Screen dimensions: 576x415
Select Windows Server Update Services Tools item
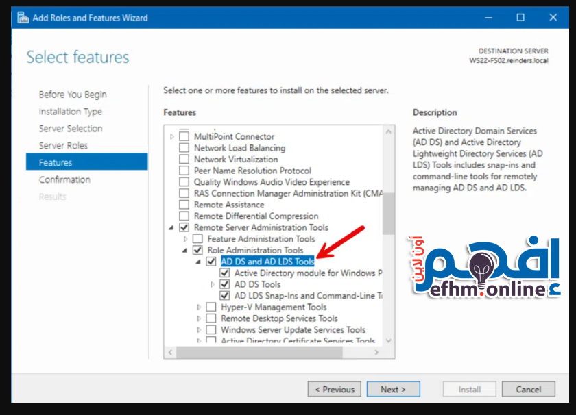point(293,330)
